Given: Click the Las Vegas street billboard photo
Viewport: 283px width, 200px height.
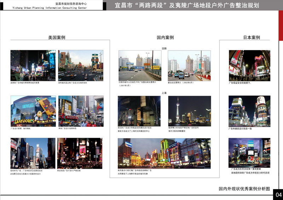Looking at the screenshot, I should coord(81,65).
